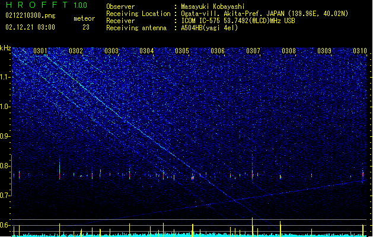Click the 1.1 kHz axis label
373x237 pixels.
(5, 77)
